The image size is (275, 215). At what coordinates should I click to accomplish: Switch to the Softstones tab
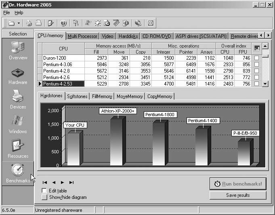tap(77, 96)
